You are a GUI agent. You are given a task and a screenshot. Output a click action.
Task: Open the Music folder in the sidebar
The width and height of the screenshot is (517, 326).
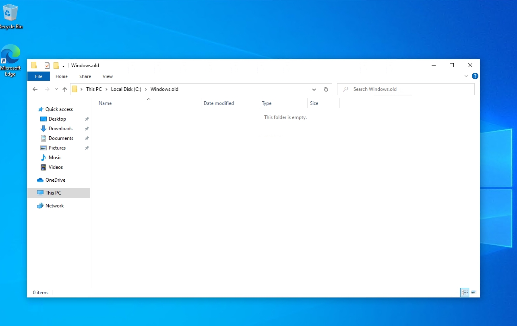(55, 157)
